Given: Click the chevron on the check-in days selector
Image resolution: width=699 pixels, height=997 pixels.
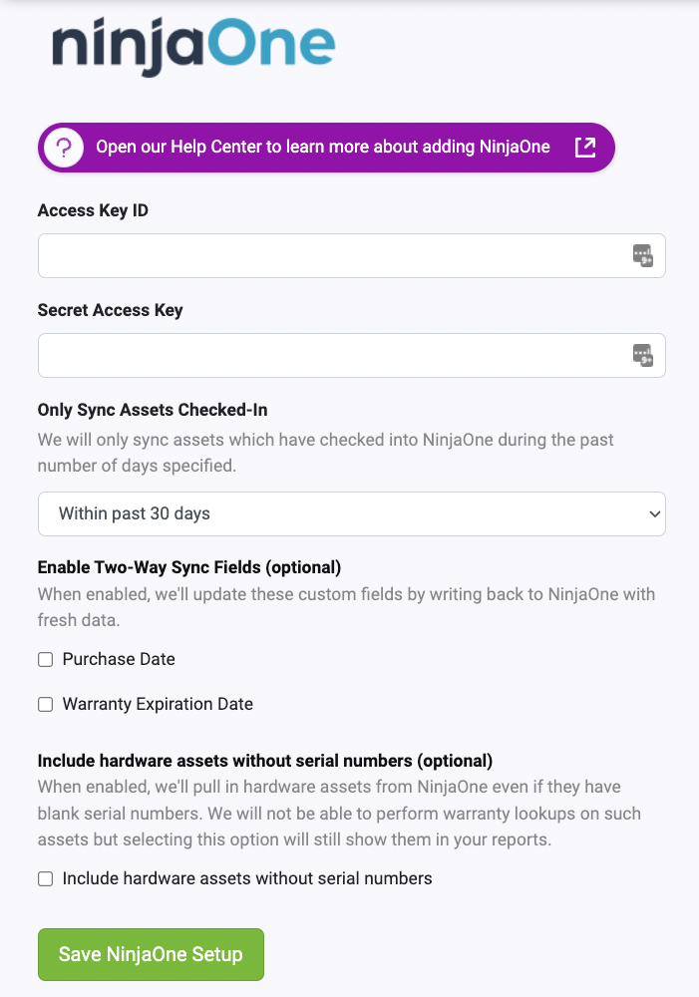Looking at the screenshot, I should pos(653,513).
